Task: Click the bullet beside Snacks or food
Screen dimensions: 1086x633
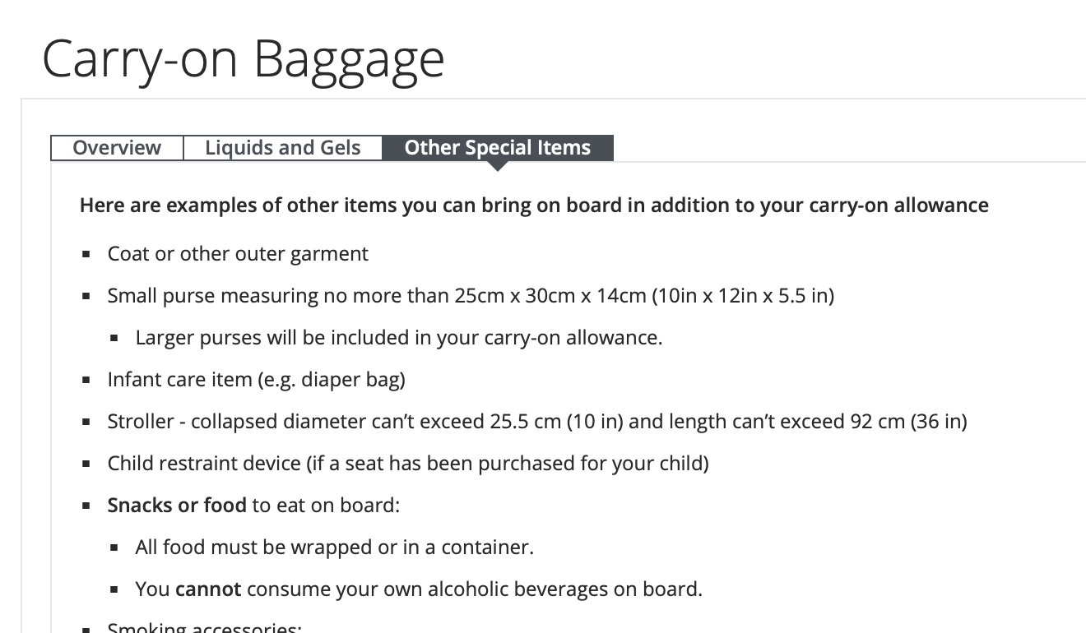Action: (x=86, y=506)
